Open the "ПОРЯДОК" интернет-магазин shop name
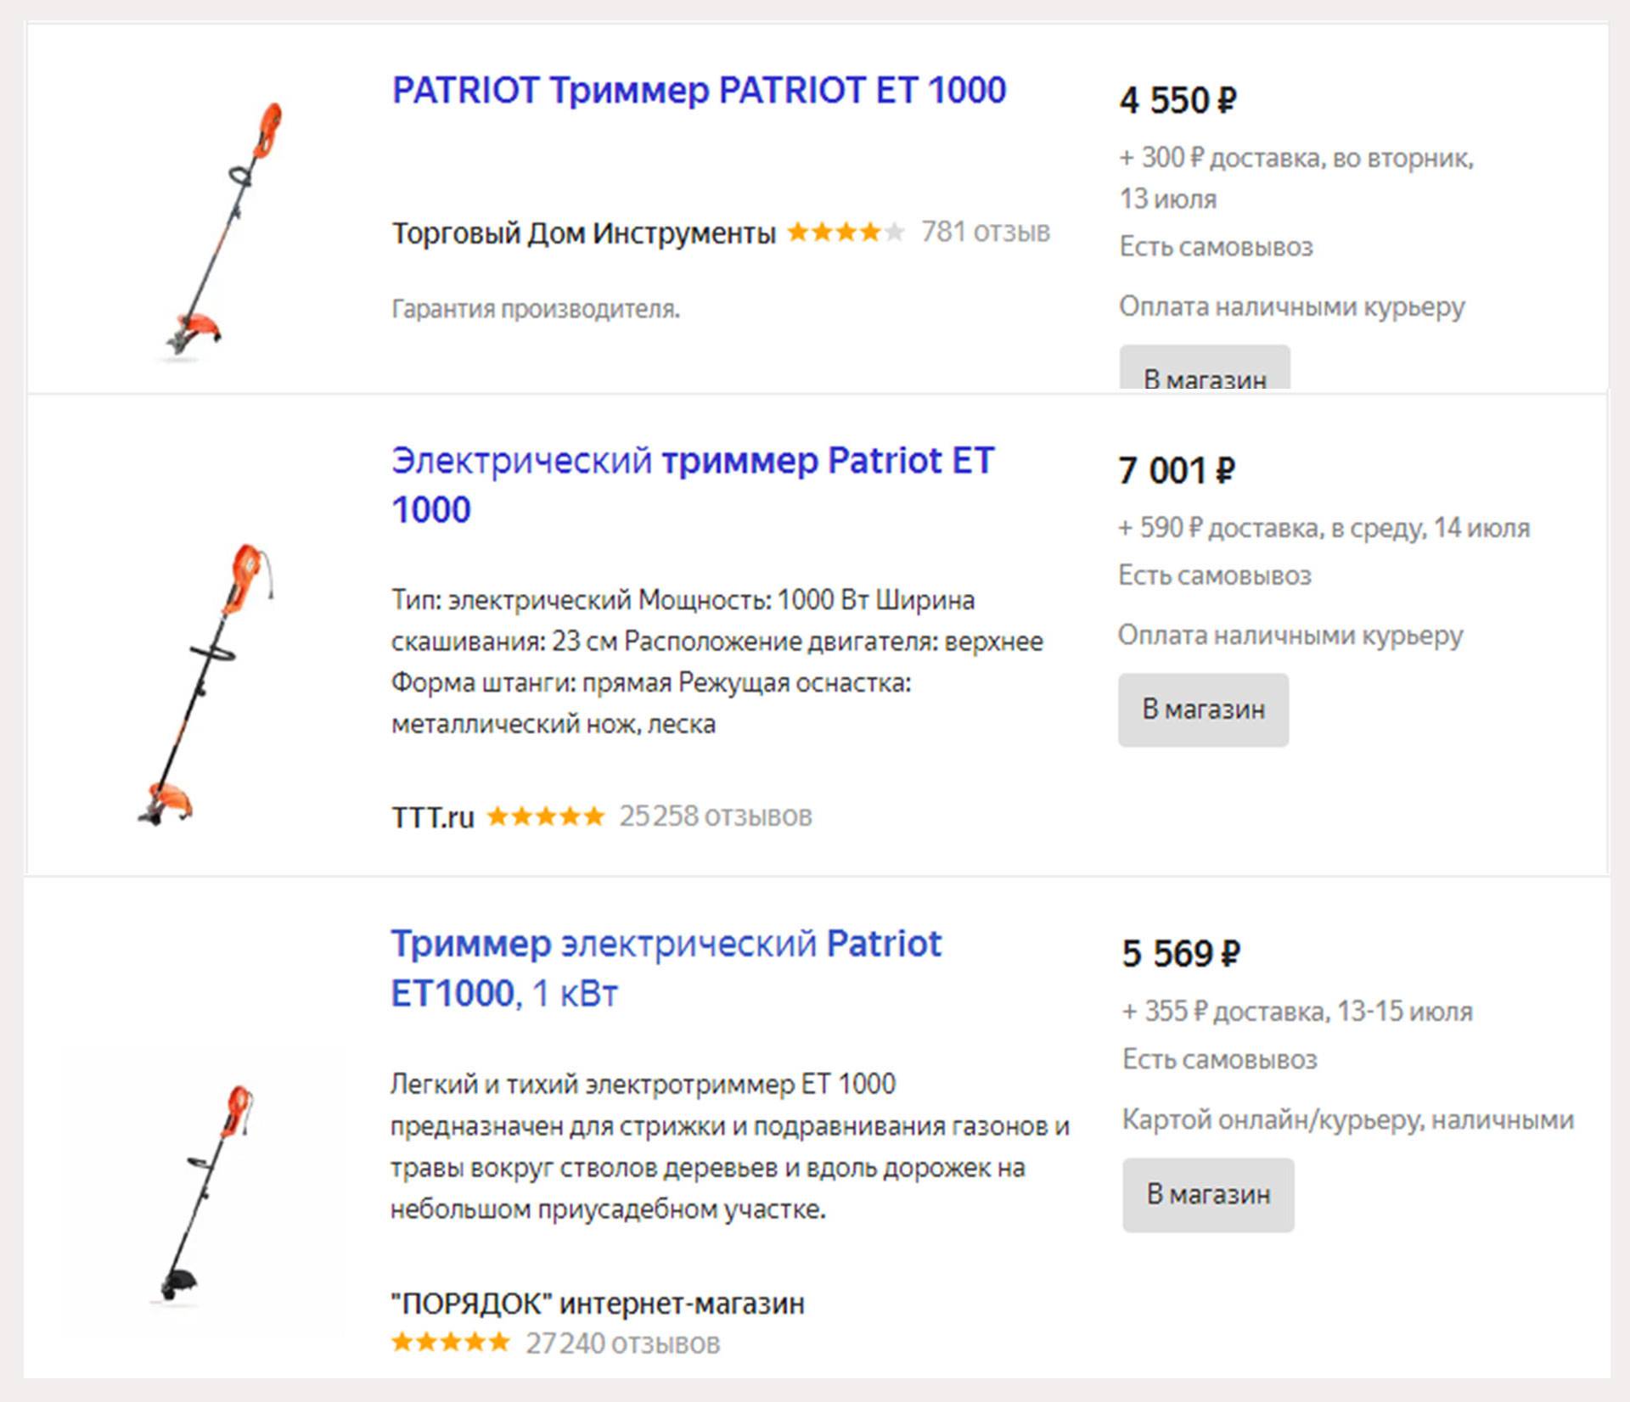Screen dimensions: 1630x1402 (x=597, y=1303)
